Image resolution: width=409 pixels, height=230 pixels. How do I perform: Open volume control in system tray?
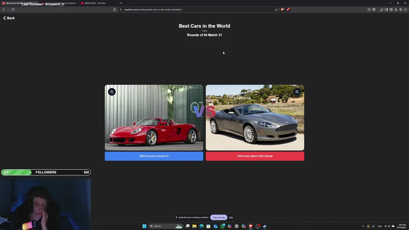pyautogui.click(x=389, y=226)
